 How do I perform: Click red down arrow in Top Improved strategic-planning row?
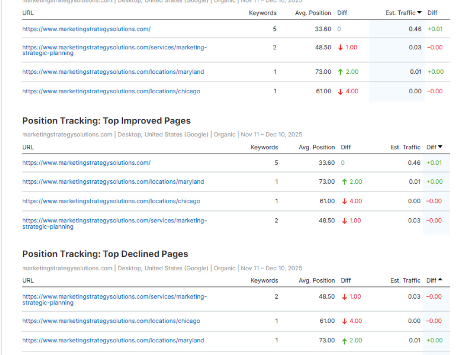click(x=344, y=221)
